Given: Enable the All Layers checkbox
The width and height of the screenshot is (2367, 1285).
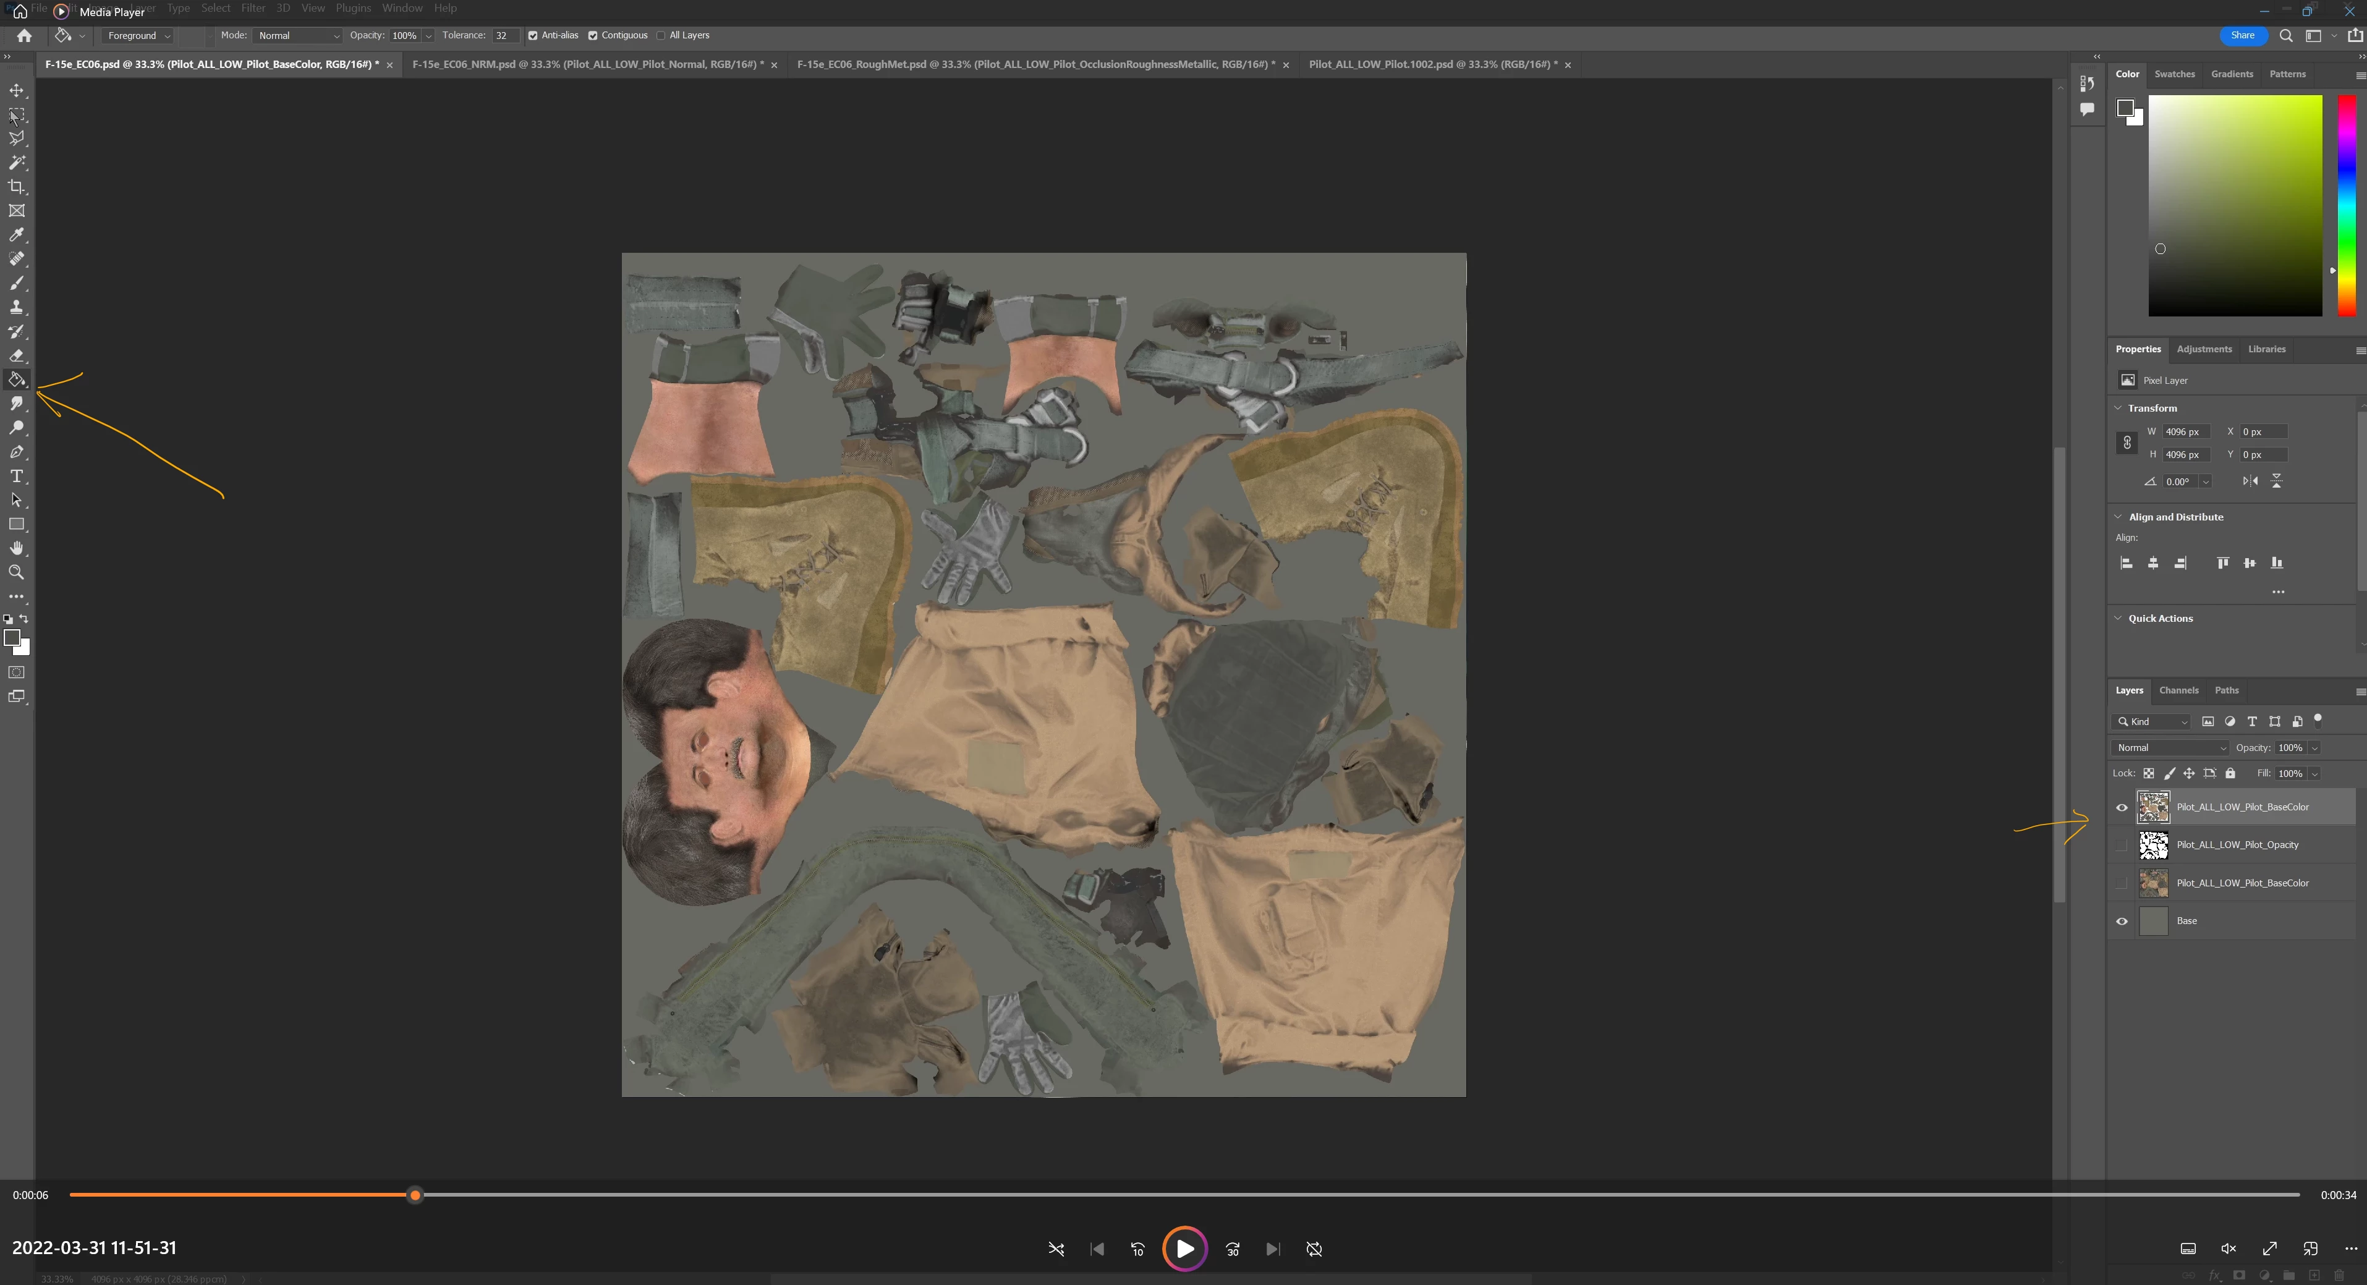Looking at the screenshot, I should [x=661, y=36].
